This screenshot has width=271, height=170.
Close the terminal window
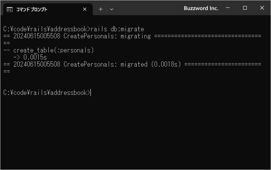click(x=262, y=8)
